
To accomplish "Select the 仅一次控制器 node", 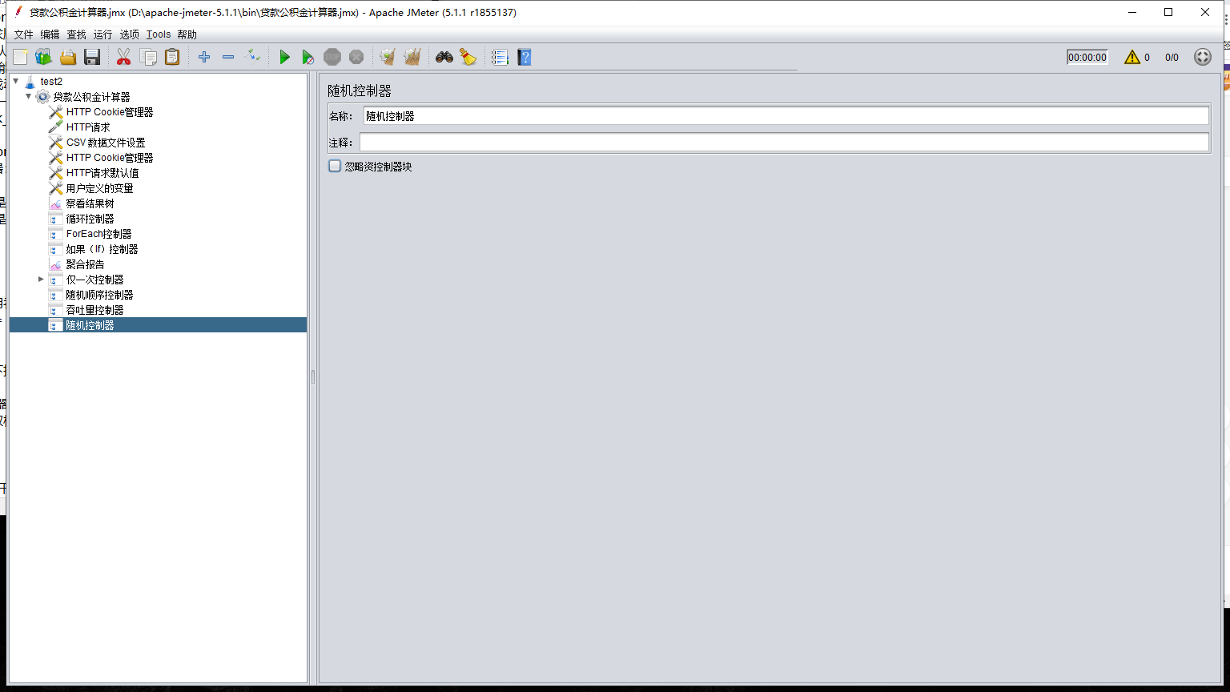I will pos(94,280).
